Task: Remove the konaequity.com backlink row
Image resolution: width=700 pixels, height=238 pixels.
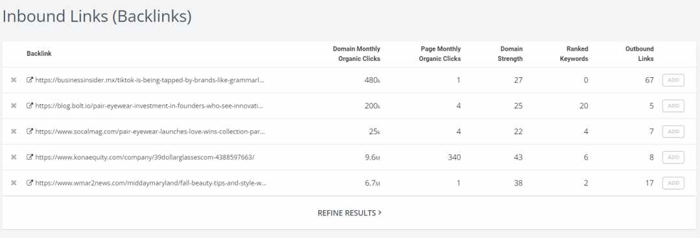Action: click(14, 157)
